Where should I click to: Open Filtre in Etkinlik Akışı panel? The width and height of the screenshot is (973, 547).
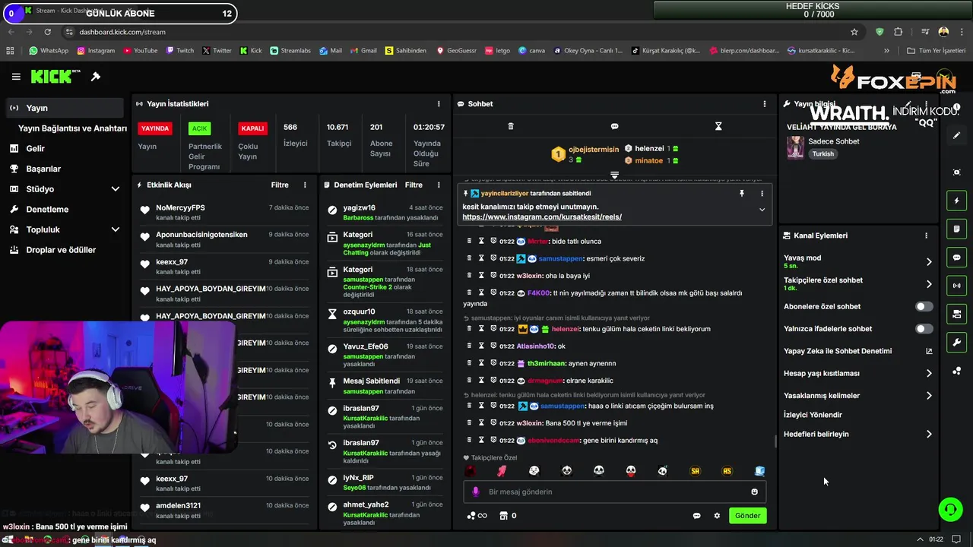pyautogui.click(x=280, y=185)
